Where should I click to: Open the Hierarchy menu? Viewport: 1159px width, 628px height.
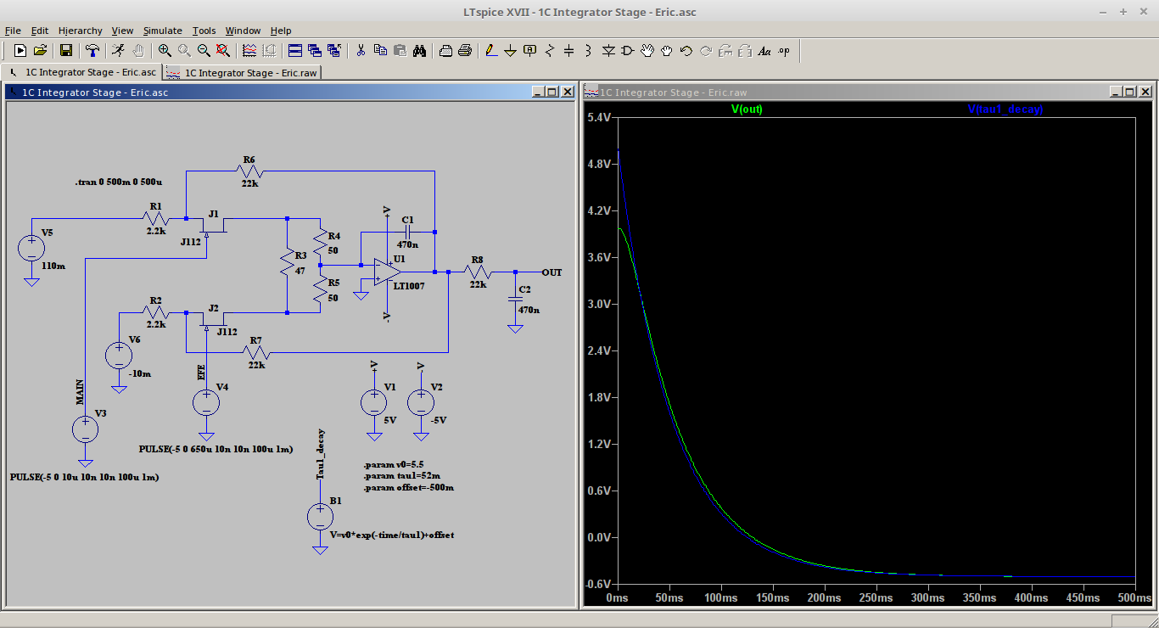click(80, 31)
